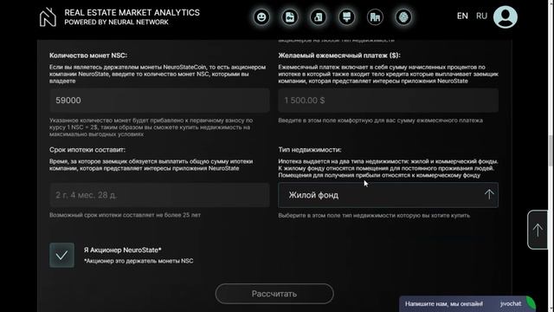Click the desired monthly payment input field
Viewport: 554px width, 312px height.
389,101
